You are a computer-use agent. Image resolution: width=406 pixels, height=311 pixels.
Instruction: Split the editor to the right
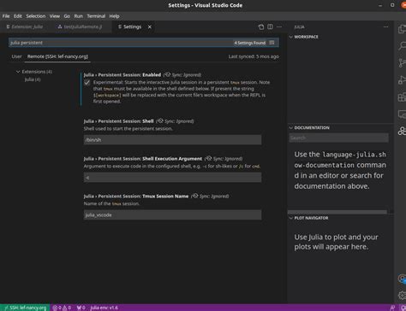tap(270, 26)
